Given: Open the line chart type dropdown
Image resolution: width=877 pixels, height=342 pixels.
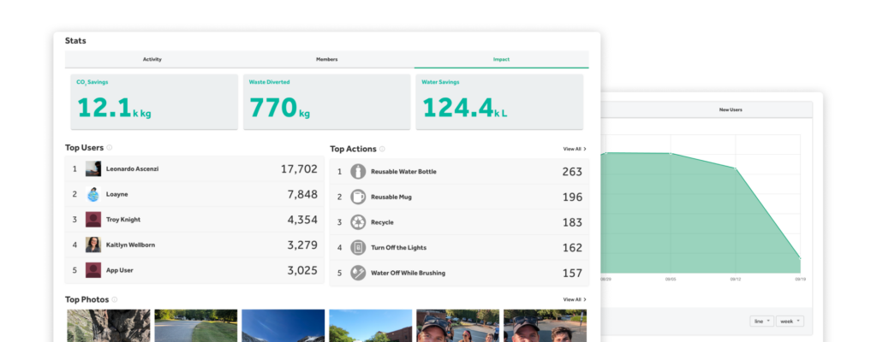Looking at the screenshot, I should pyautogui.click(x=761, y=321).
